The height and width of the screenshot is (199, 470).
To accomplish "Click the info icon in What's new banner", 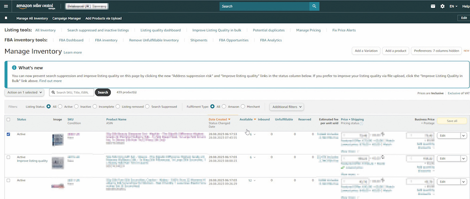I will (14, 68).
